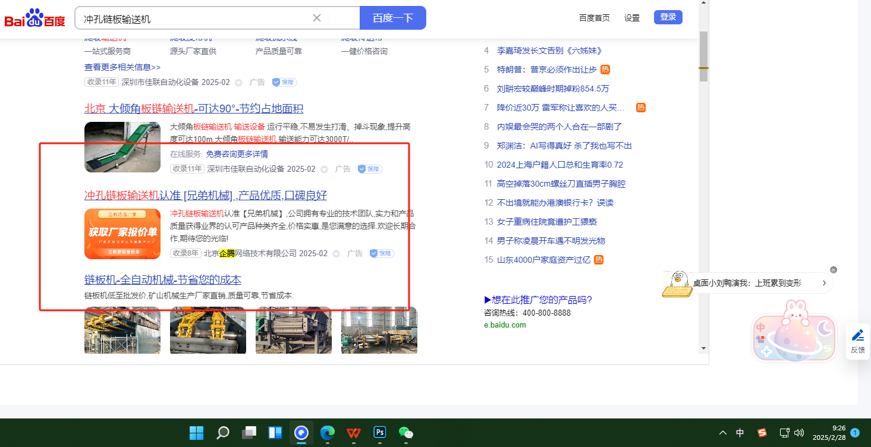Click the 获取厂家报价单 ad thumbnail
This screenshot has width=871, height=447.
point(122,234)
